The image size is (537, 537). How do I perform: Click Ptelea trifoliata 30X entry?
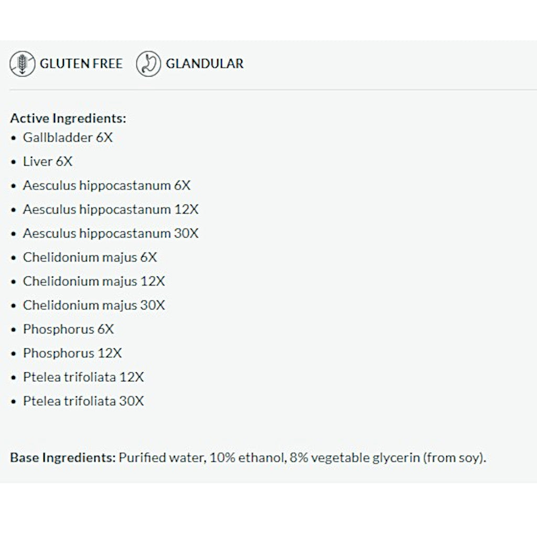pyautogui.click(x=83, y=402)
